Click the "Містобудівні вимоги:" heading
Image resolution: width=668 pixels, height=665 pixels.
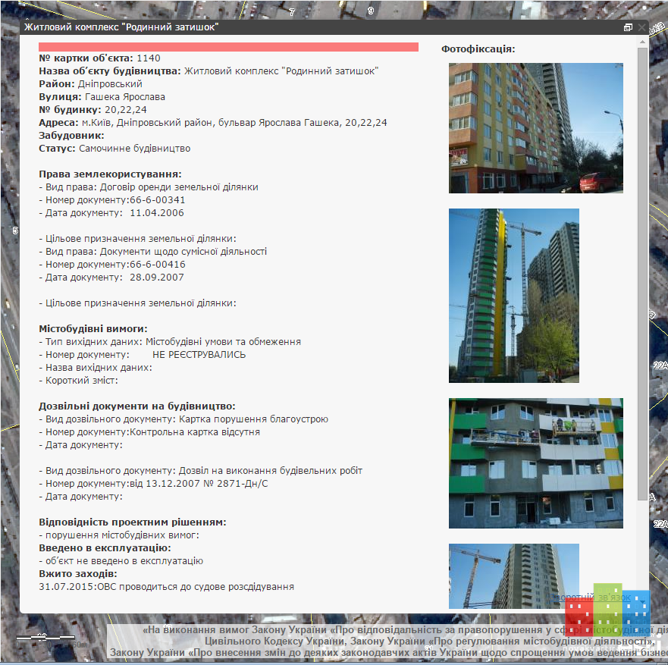coord(93,329)
